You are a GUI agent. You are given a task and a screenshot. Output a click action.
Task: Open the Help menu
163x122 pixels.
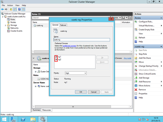24,5
